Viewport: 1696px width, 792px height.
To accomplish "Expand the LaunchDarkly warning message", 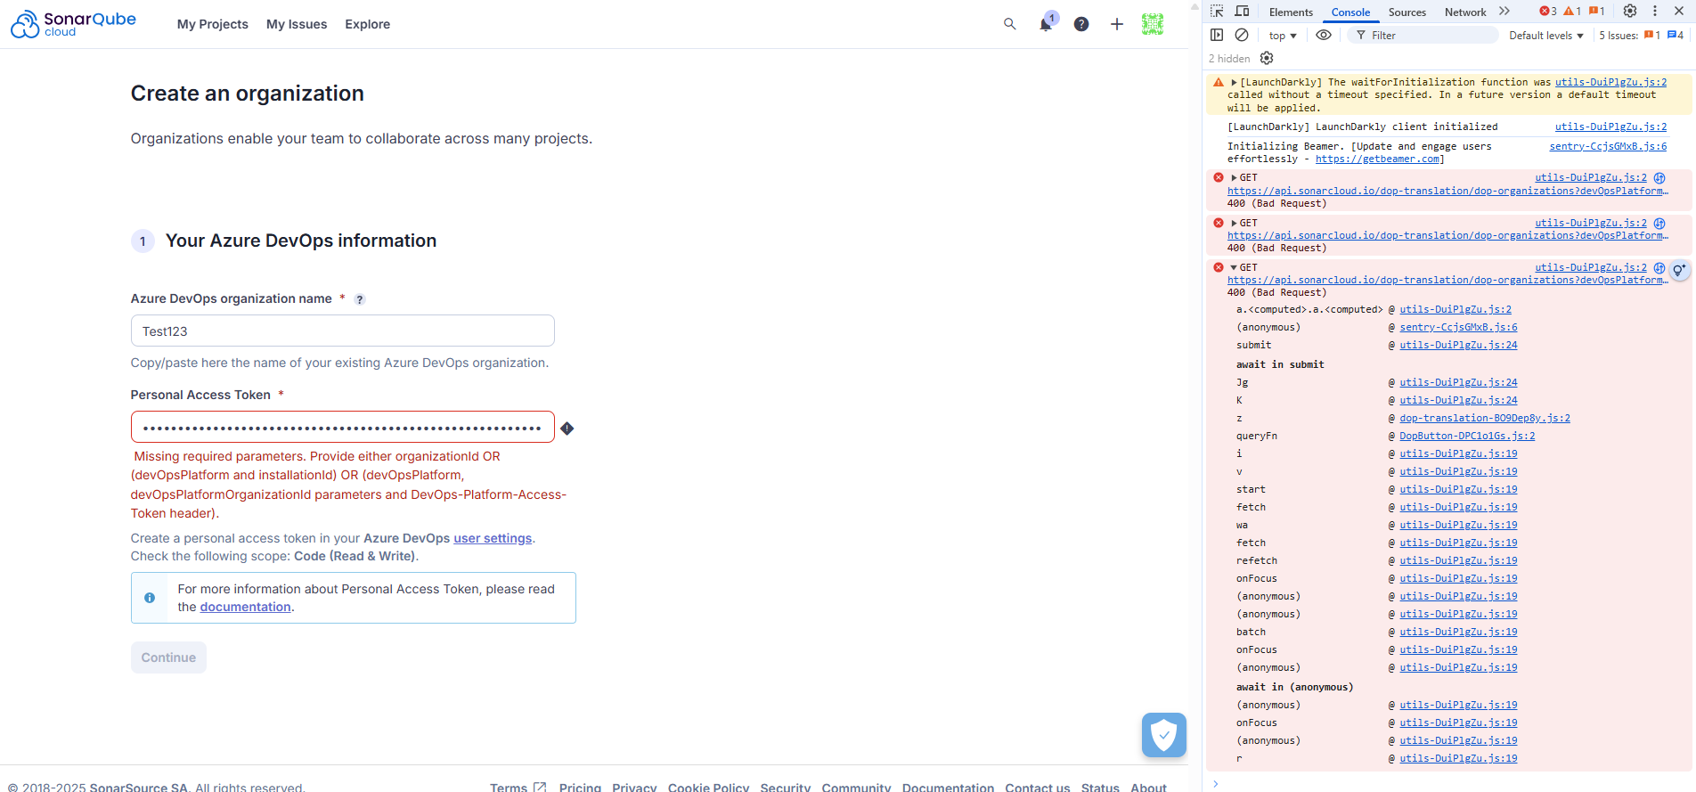I will pyautogui.click(x=1235, y=82).
